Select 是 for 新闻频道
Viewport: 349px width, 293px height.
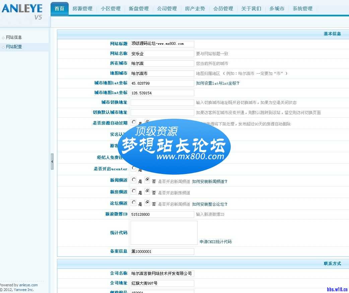tap(134, 180)
